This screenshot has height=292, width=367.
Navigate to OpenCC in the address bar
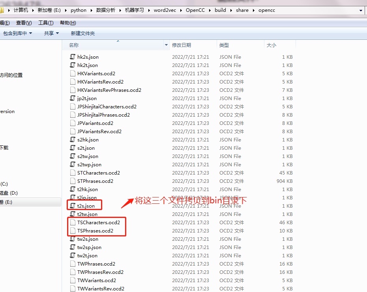pyautogui.click(x=195, y=10)
